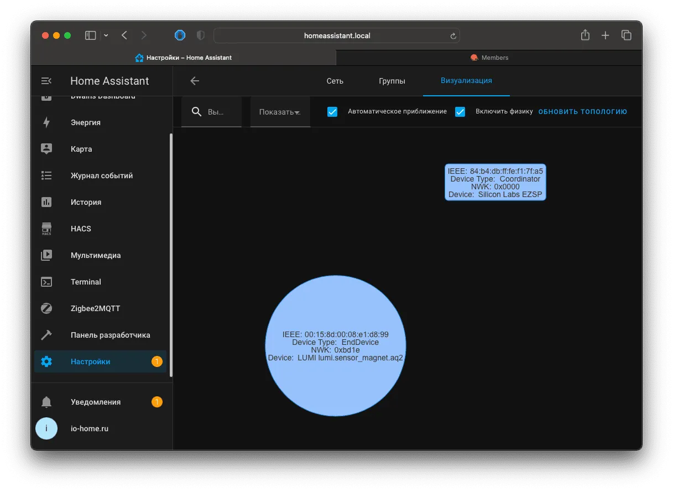Open the Logbook list icon
Screen dimensions: 673x491
46,175
